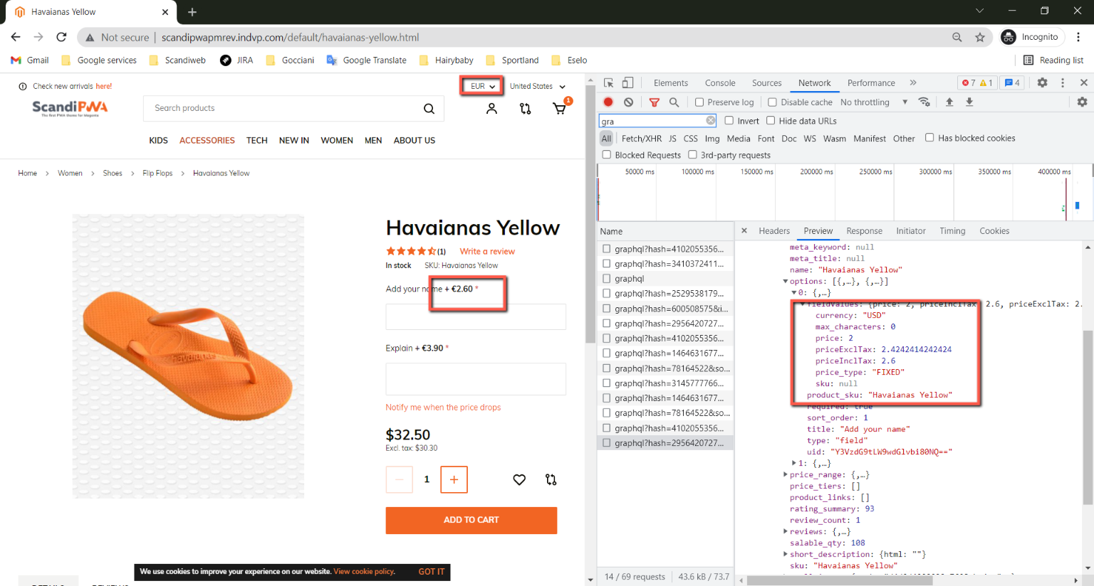Open network conditions wifi icon
The image size is (1094, 586).
pyautogui.click(x=924, y=102)
